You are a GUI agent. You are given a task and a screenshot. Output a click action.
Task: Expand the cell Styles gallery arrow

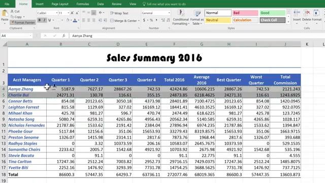pyautogui.click(x=288, y=22)
